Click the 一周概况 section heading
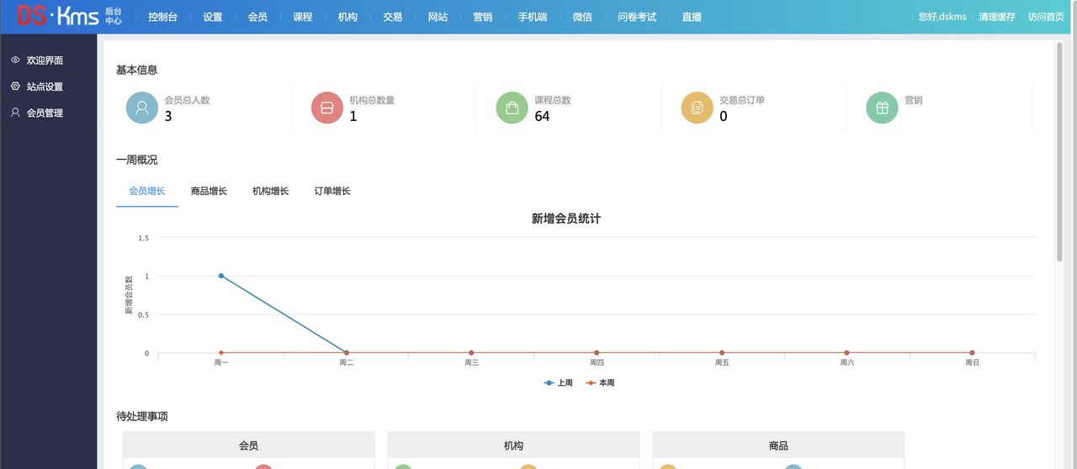Viewport: 1077px width, 469px height. point(137,160)
